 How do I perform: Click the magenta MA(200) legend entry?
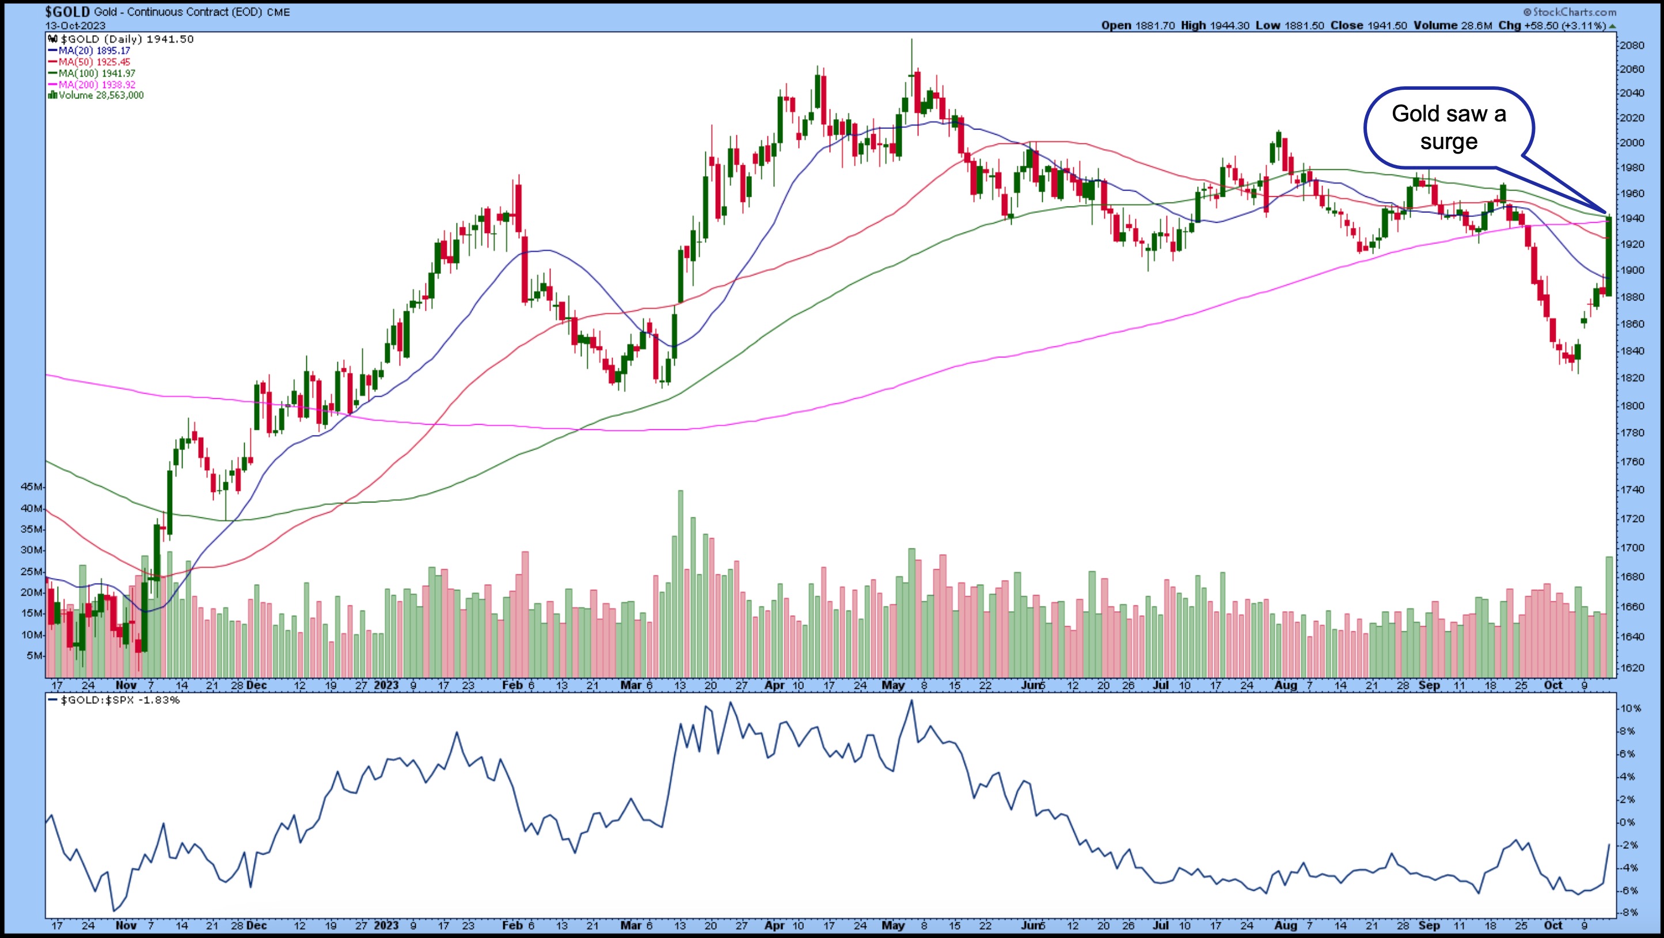[x=96, y=85]
